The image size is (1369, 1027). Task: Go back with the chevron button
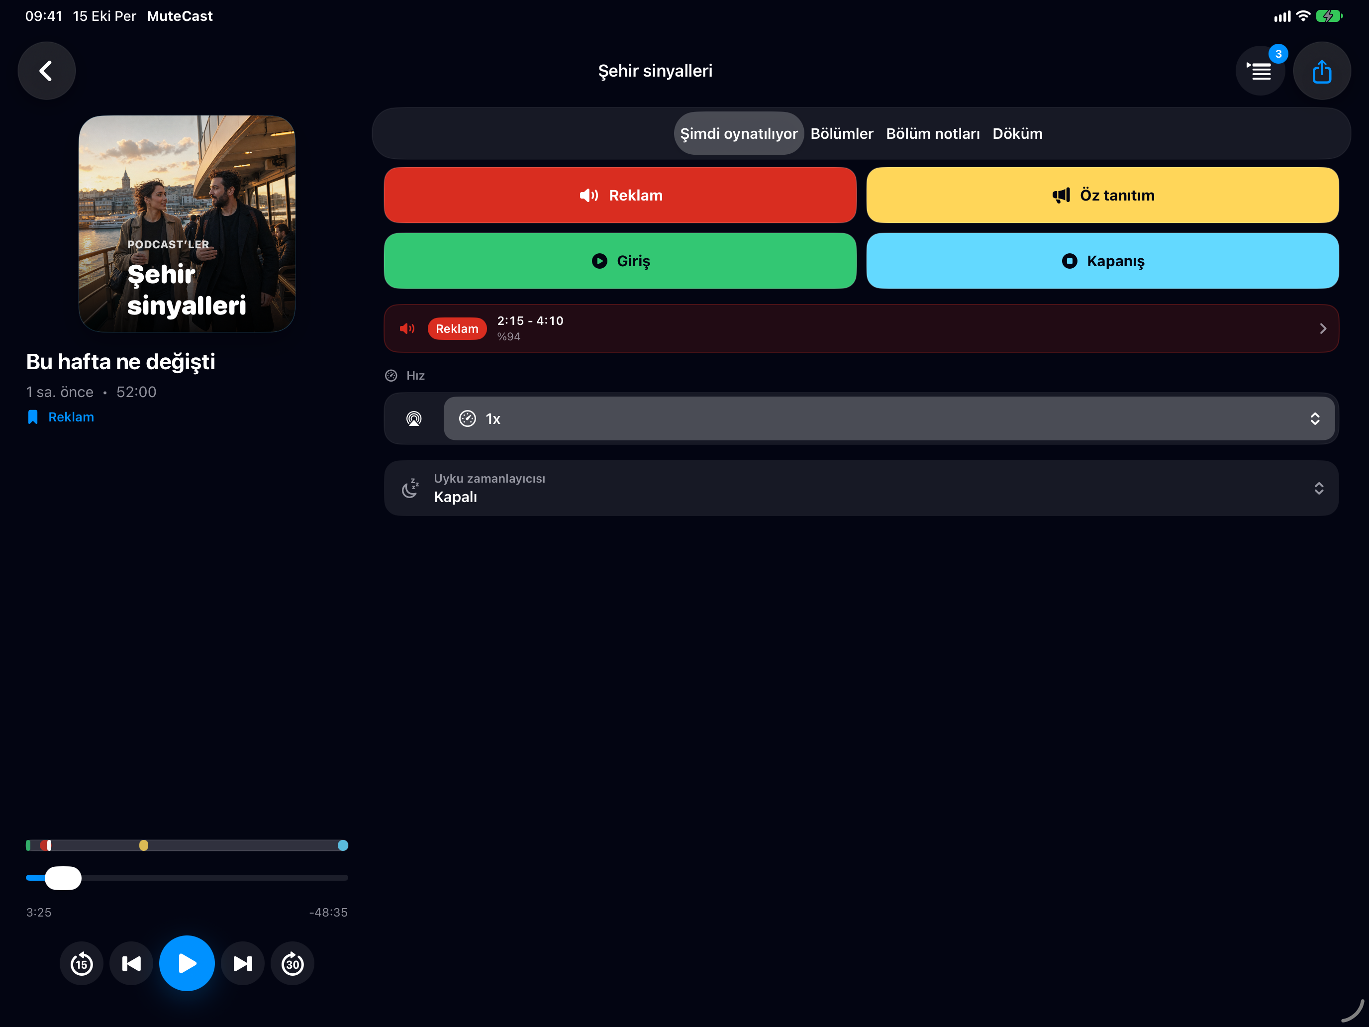[x=46, y=71]
